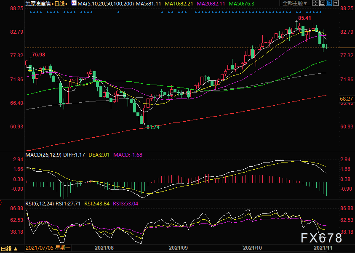Click the RSI1:27.71 value

coord(68,203)
